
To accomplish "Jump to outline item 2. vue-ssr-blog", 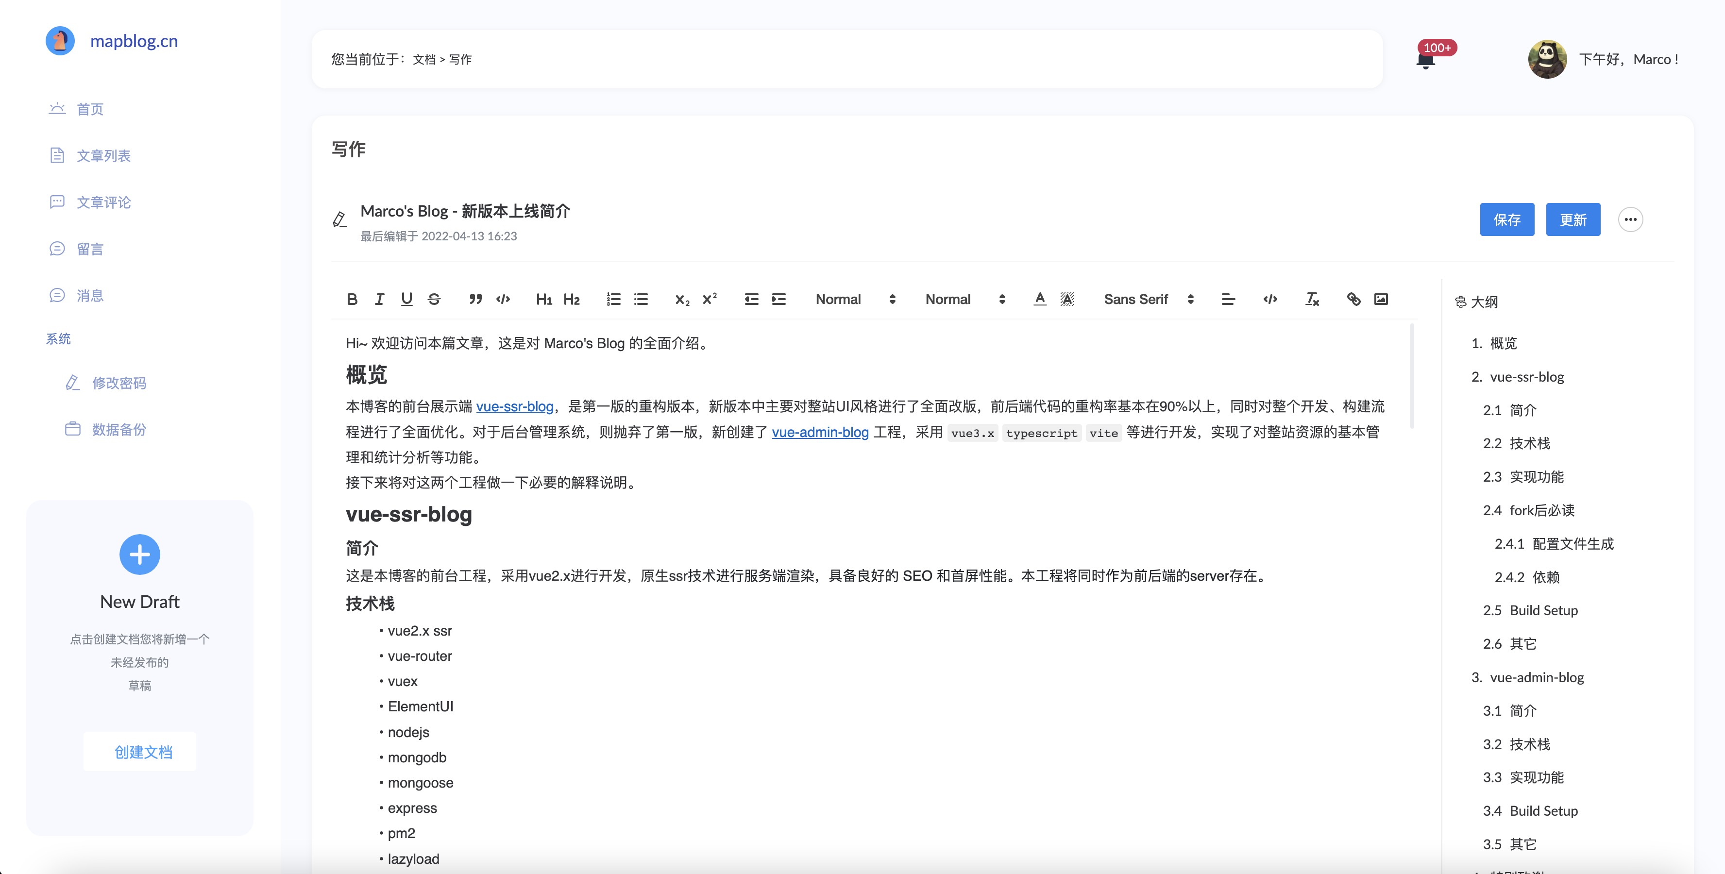I will [x=1518, y=376].
